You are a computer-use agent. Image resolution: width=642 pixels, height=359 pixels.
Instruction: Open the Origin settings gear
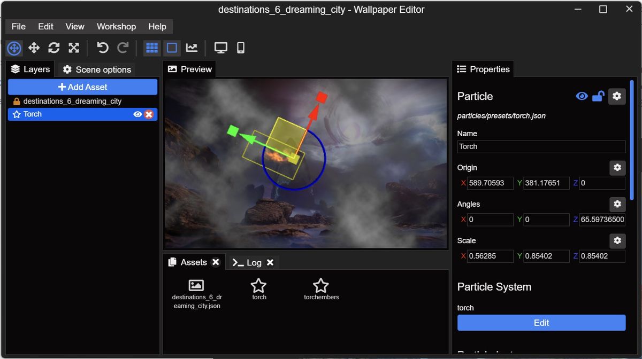[617, 168]
